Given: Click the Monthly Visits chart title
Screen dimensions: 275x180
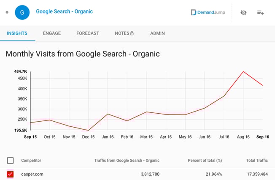Looking at the screenshot, I should pos(83,54).
